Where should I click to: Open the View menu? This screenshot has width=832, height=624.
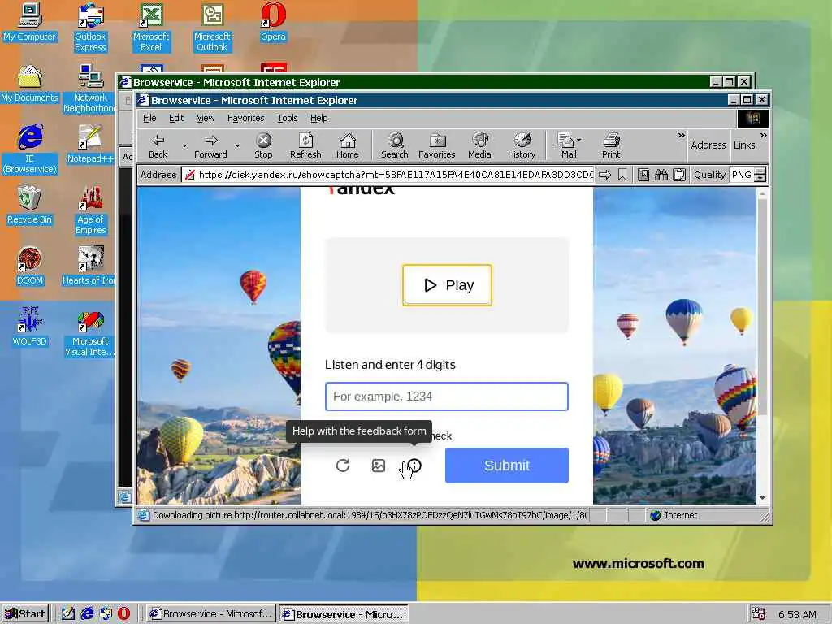206,118
